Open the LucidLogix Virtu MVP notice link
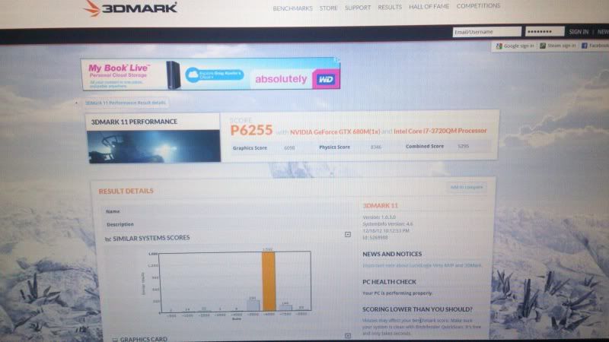The width and height of the screenshot is (609, 342). pyautogui.click(x=422, y=265)
